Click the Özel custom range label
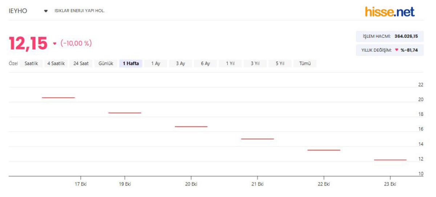The height and width of the screenshot is (197, 436). pyautogui.click(x=13, y=63)
